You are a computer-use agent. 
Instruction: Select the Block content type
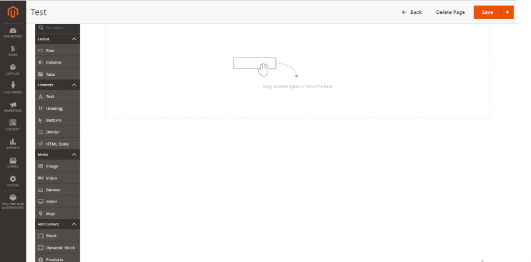[58, 236]
